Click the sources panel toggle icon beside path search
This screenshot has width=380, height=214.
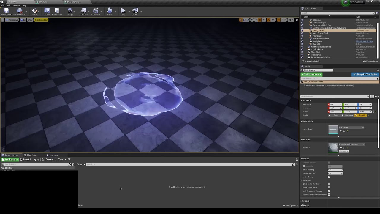3,165
